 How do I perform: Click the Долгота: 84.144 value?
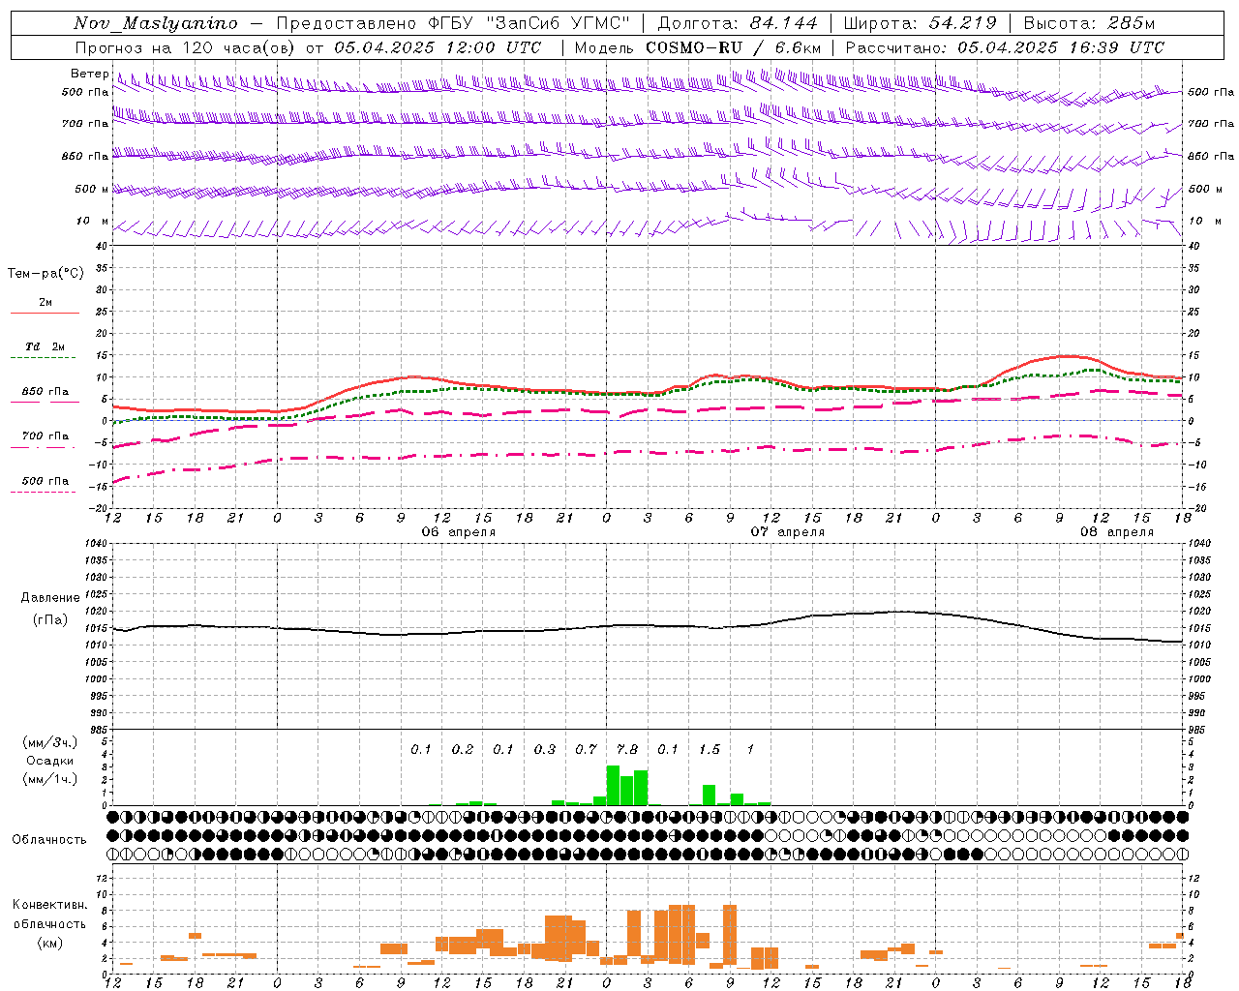tap(738, 23)
